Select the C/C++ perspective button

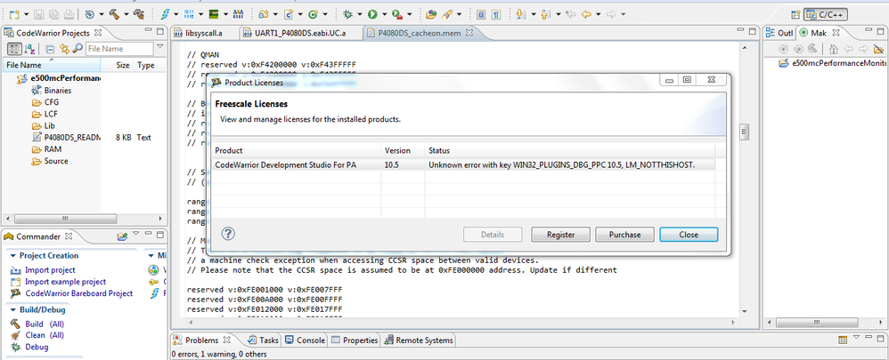[826, 14]
